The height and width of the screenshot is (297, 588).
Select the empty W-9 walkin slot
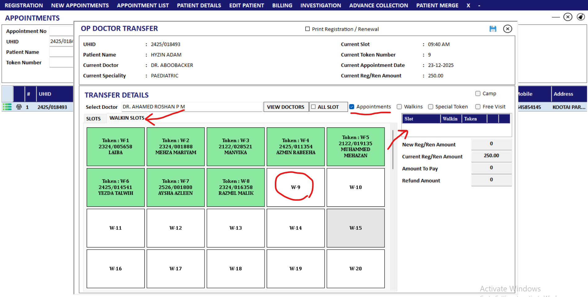pos(295,187)
